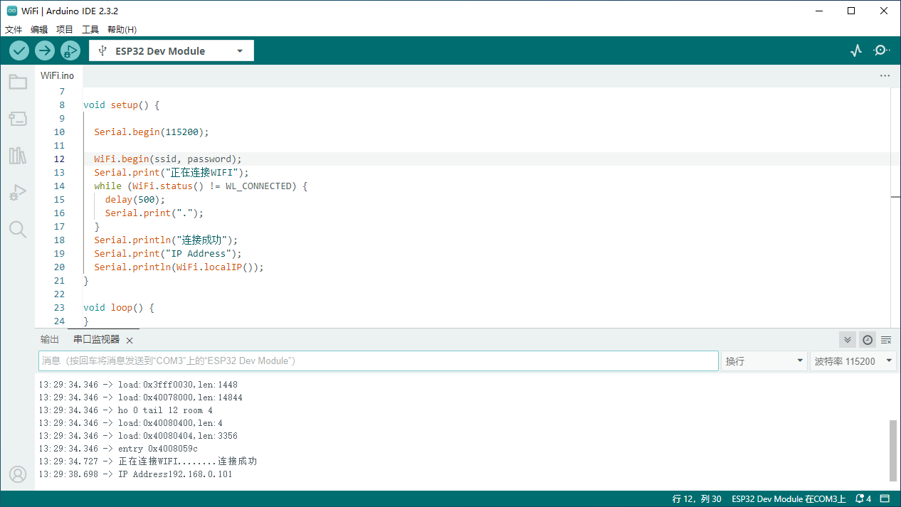Click the void loop() line

click(119, 308)
